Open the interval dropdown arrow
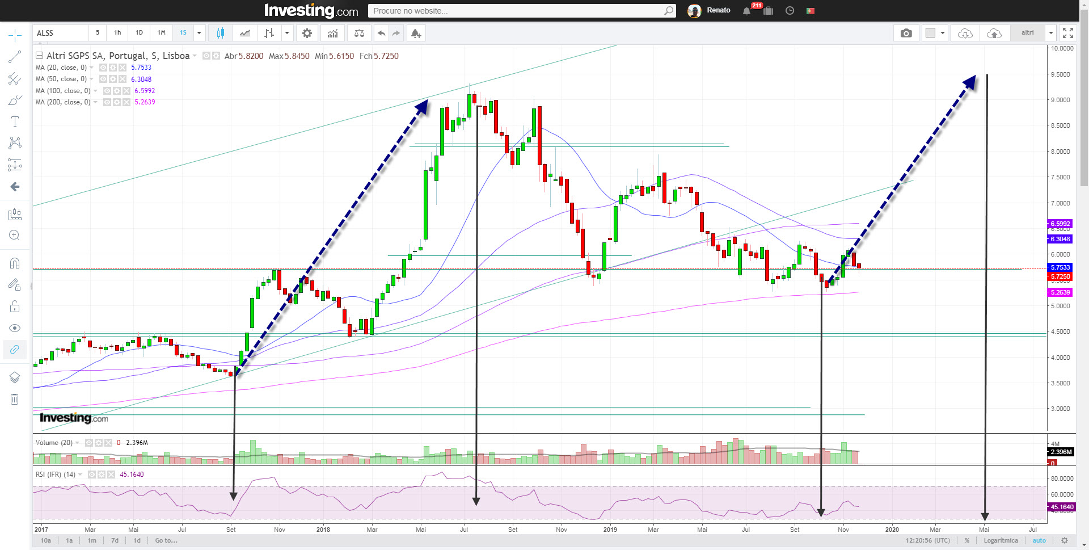Viewport: 1089px width, 550px height. point(199,33)
